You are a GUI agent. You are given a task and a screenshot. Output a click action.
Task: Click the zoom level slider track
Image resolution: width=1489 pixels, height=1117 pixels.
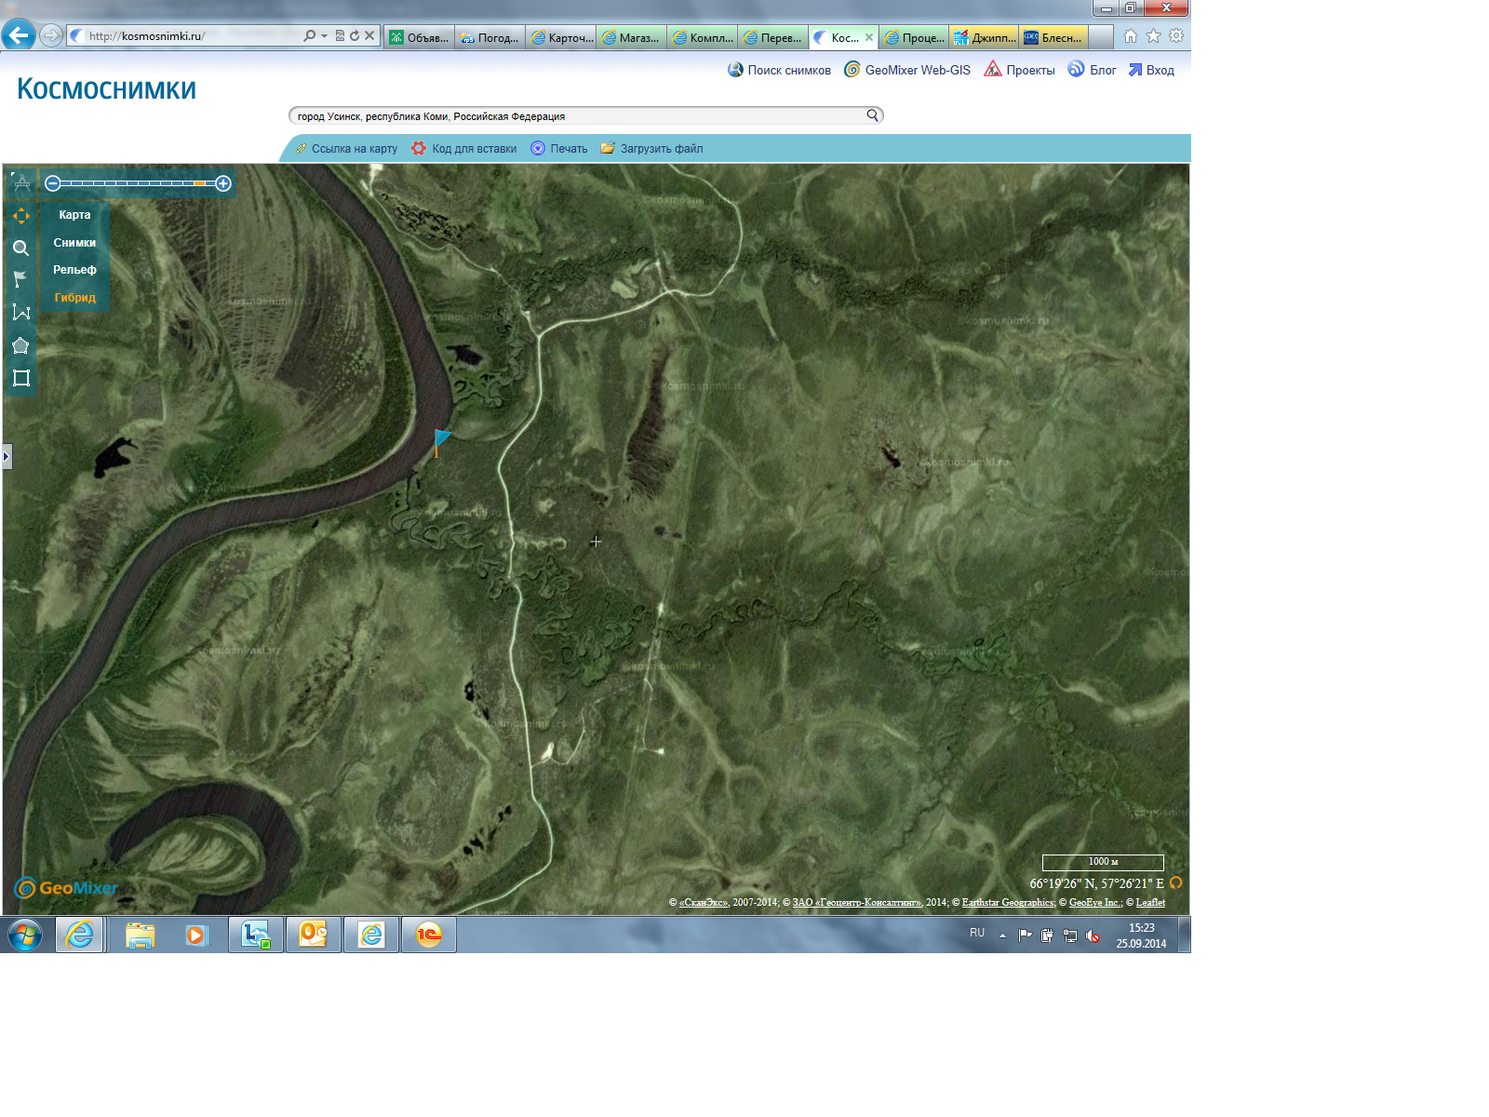coord(138,183)
